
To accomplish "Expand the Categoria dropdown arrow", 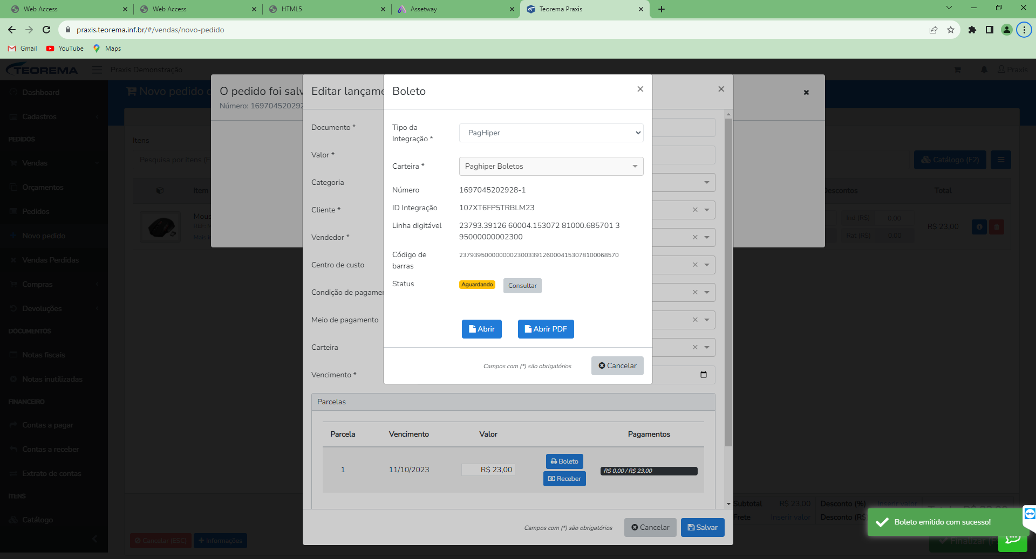I will pyautogui.click(x=707, y=182).
